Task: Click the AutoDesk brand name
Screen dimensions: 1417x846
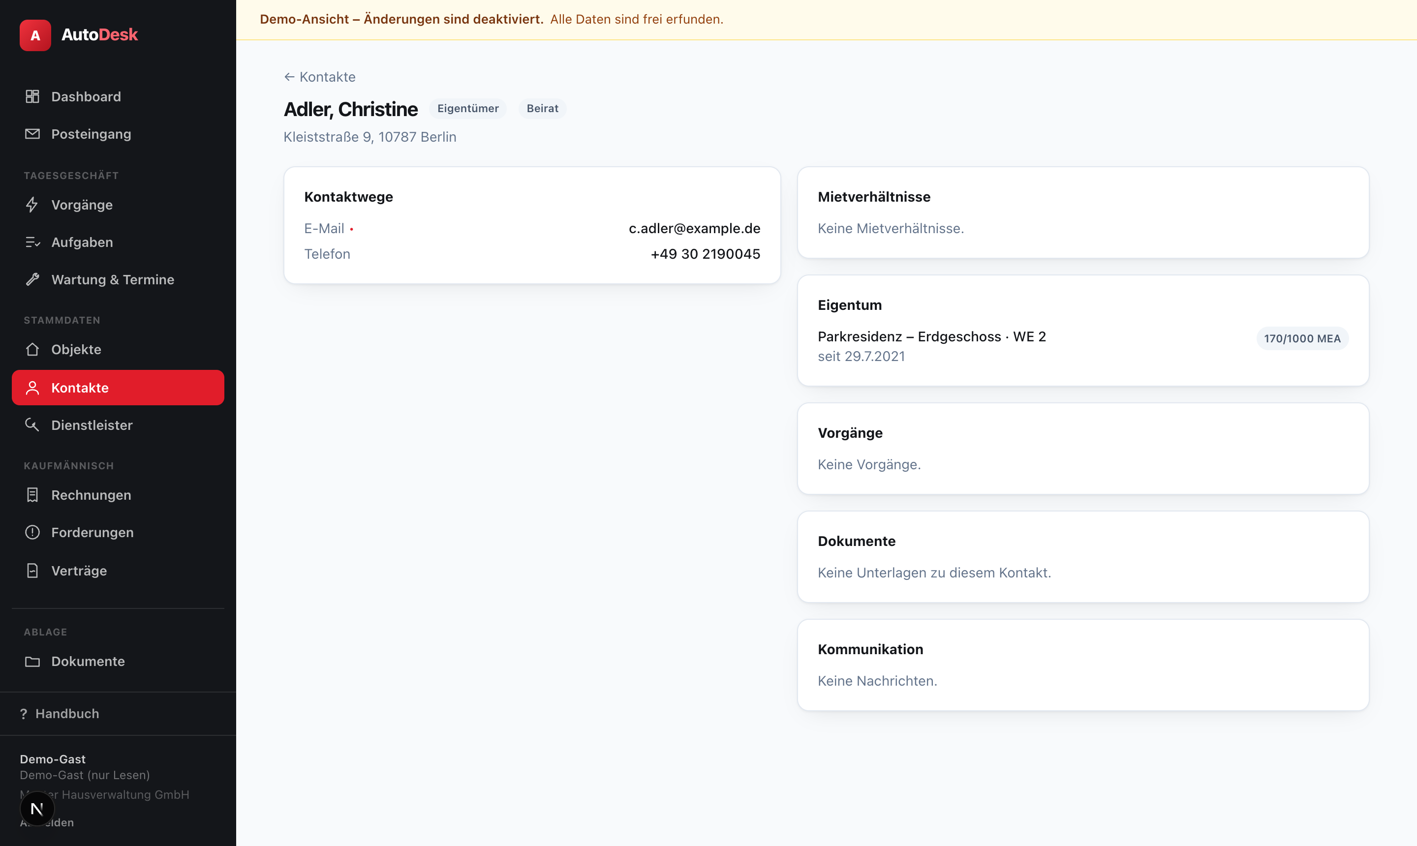Action: 100,35
